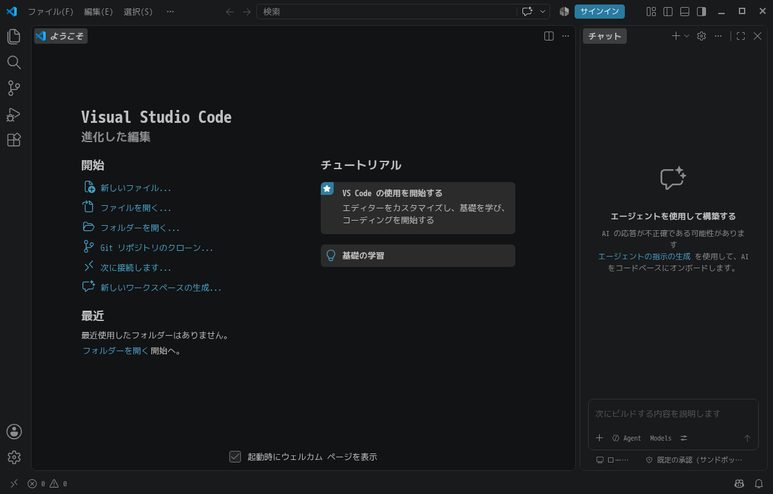The height and width of the screenshot is (494, 773).
Task: Open Customize Layout in the title bar
Action: coord(651,12)
